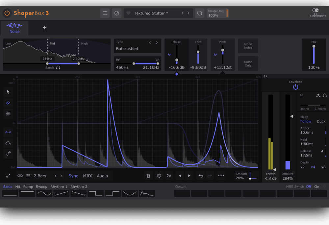
Task: Increase the 2 Bars length
Action: [x=61, y=176]
